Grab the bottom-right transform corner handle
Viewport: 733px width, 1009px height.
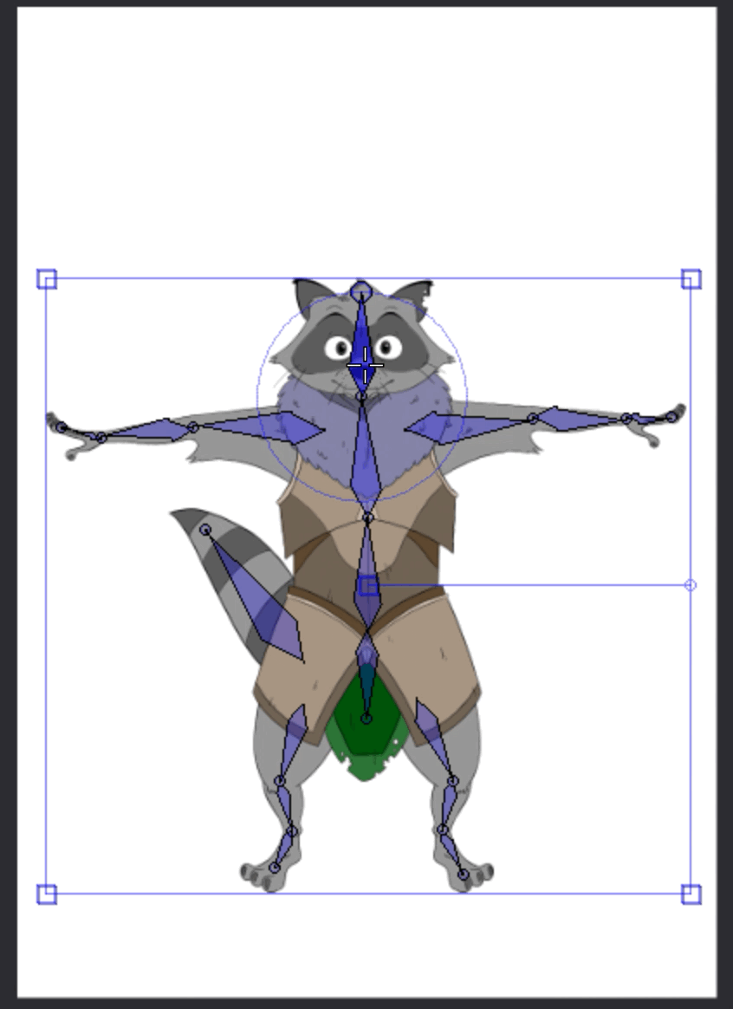tap(691, 895)
